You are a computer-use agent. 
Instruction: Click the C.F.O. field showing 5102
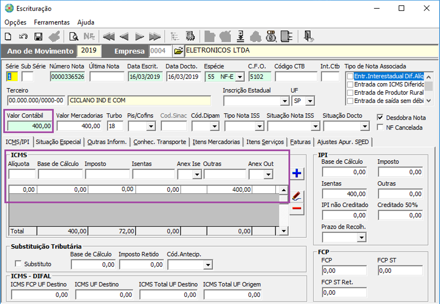tap(260, 77)
